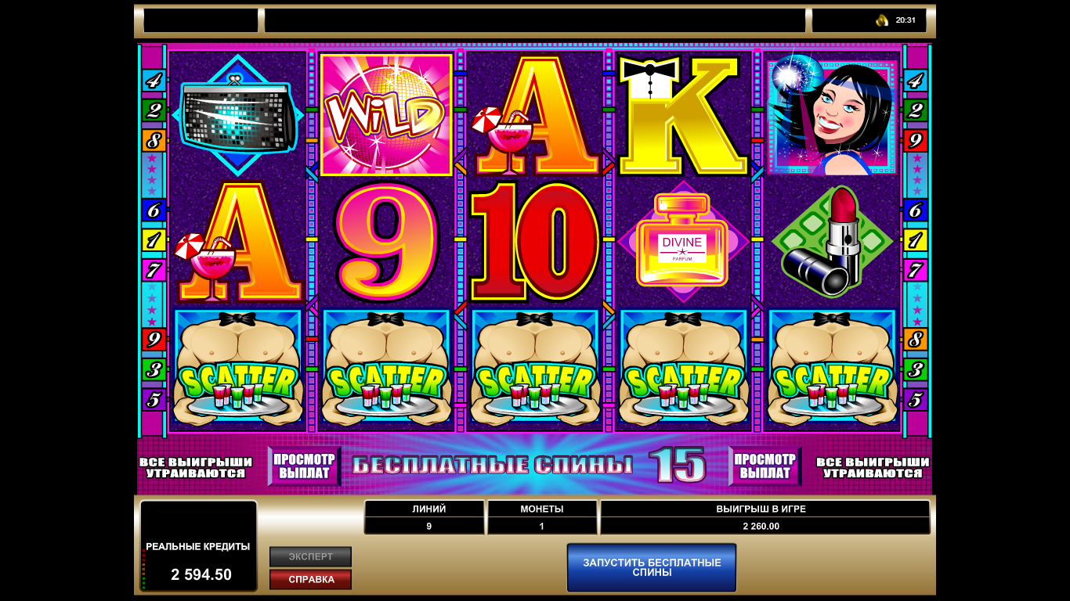Click the sound speaker icon near the clock
Screen dimensions: 1070x601
point(882,20)
